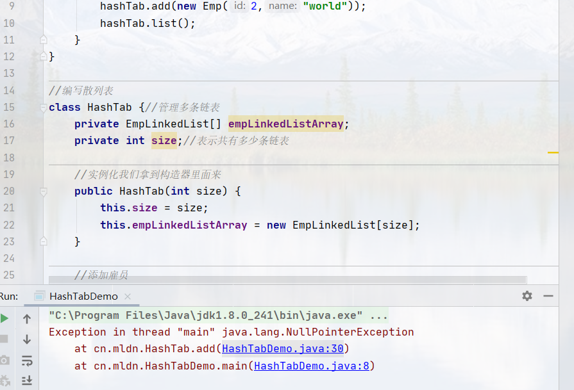Click the "//添加雇员" comment line 25
The height and width of the screenshot is (390, 574).
(101, 275)
